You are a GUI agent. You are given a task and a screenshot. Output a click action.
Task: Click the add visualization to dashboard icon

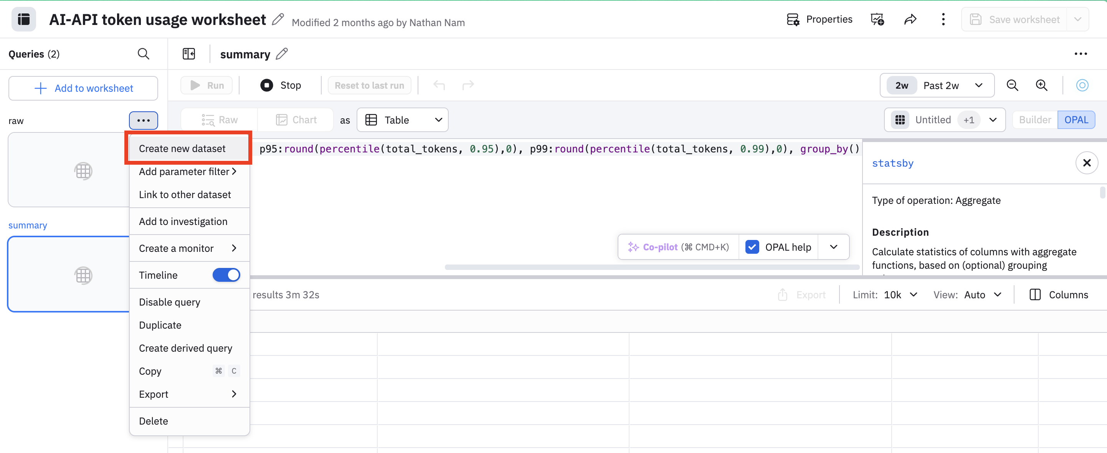(877, 19)
